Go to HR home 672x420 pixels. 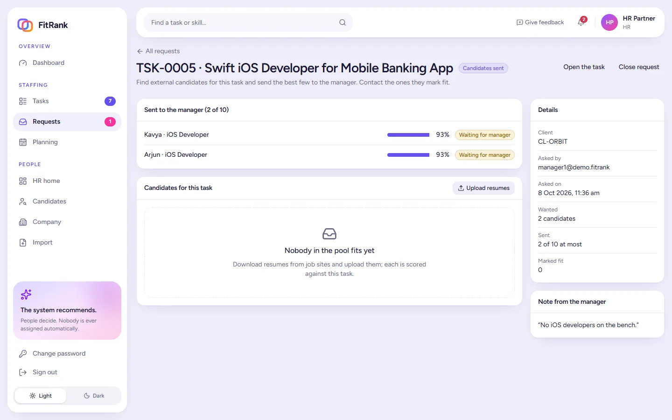(67, 181)
